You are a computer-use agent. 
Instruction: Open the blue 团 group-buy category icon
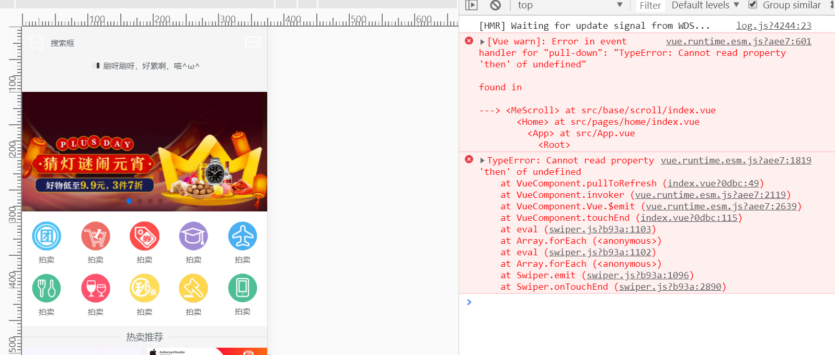point(47,236)
